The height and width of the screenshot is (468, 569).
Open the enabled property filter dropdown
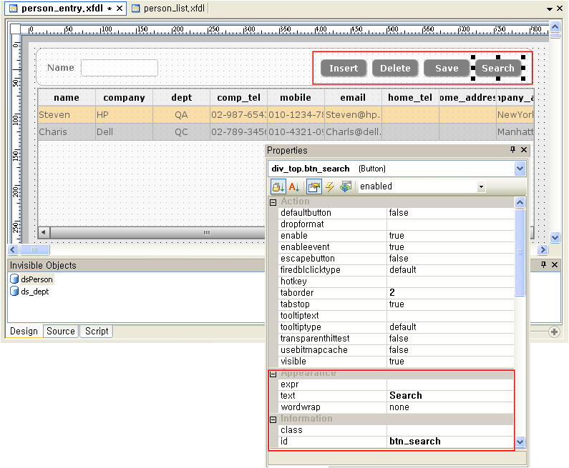point(481,187)
